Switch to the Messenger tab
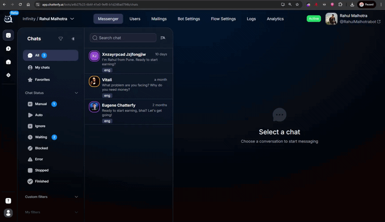The width and height of the screenshot is (385, 222). point(108,19)
